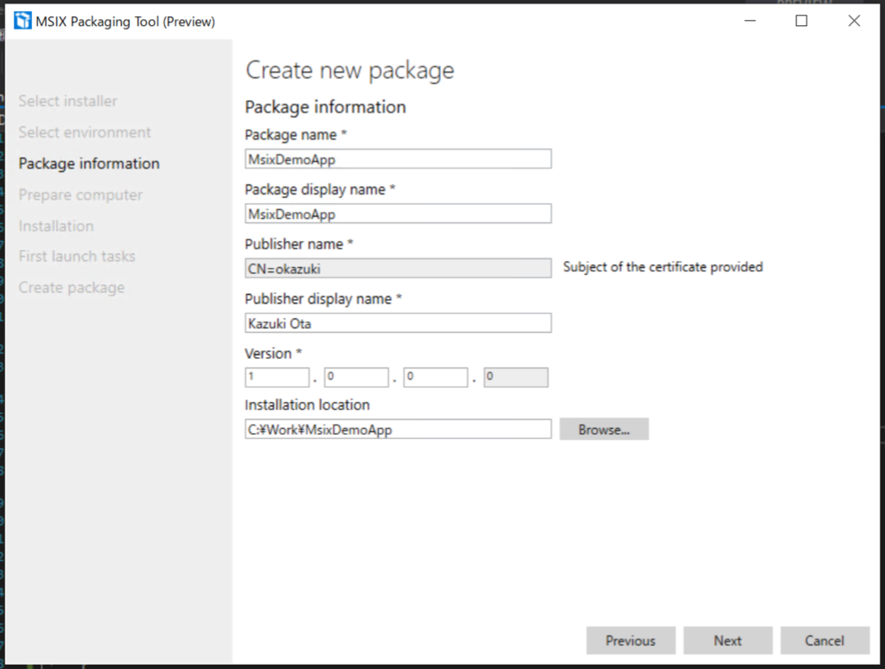
Task: Proceed with the Next button
Action: coord(728,640)
